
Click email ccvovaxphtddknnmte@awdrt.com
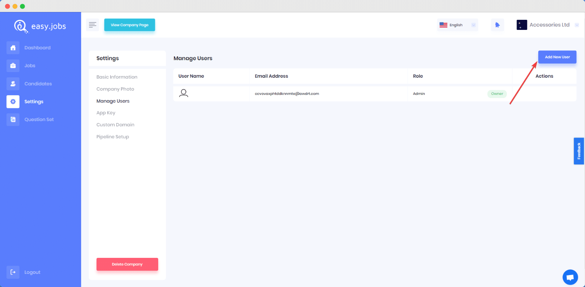click(287, 93)
